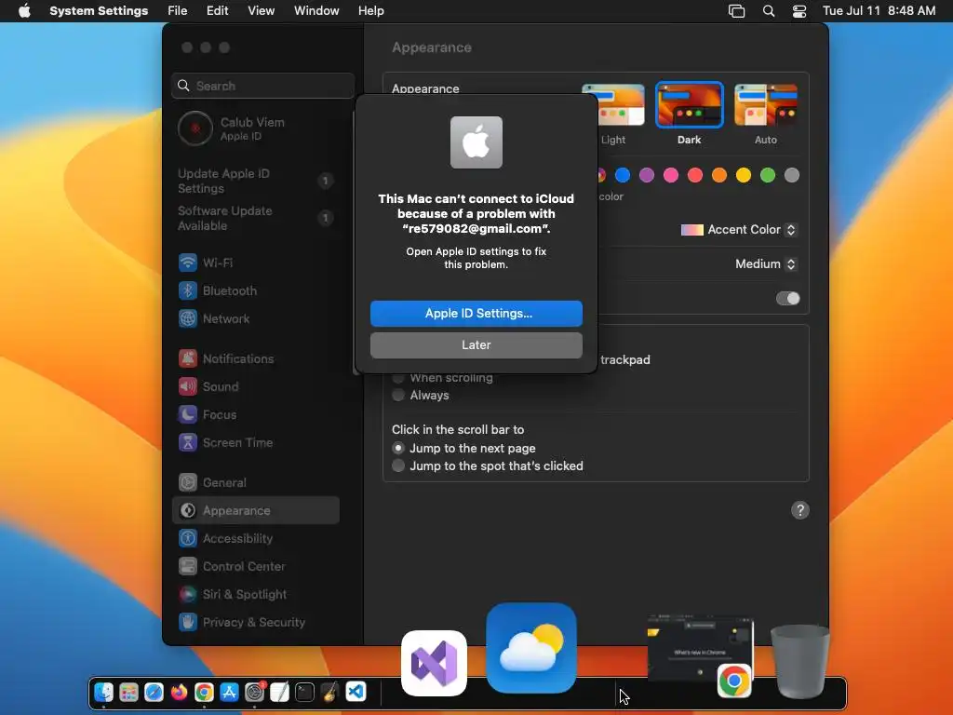Viewport: 953px width, 715px height.
Task: Pick the purple accent color
Action: point(647,175)
